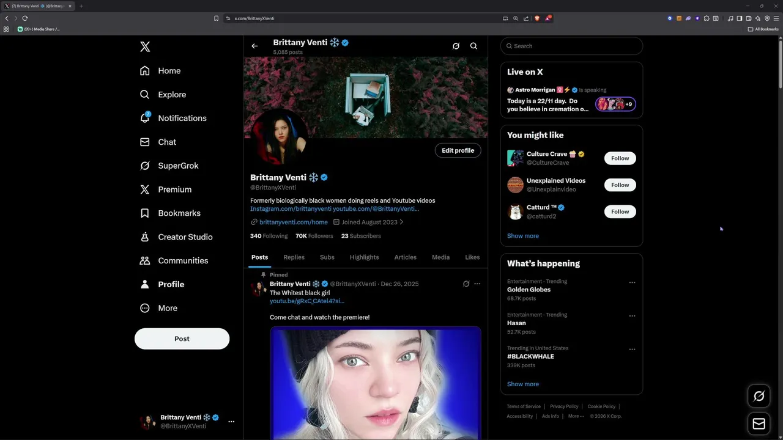Open floating Grok button
Viewport: 783px width, 440px height.
pos(759,397)
